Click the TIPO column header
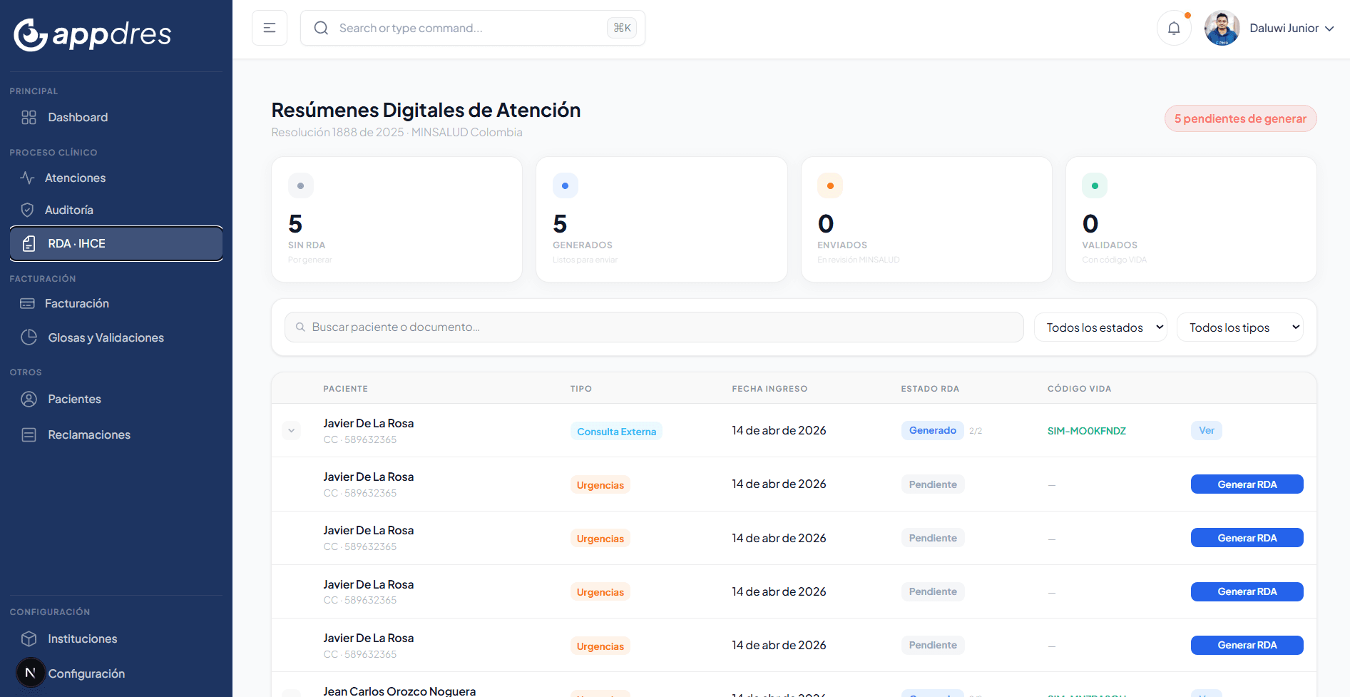Image resolution: width=1350 pixels, height=697 pixels. pos(581,389)
